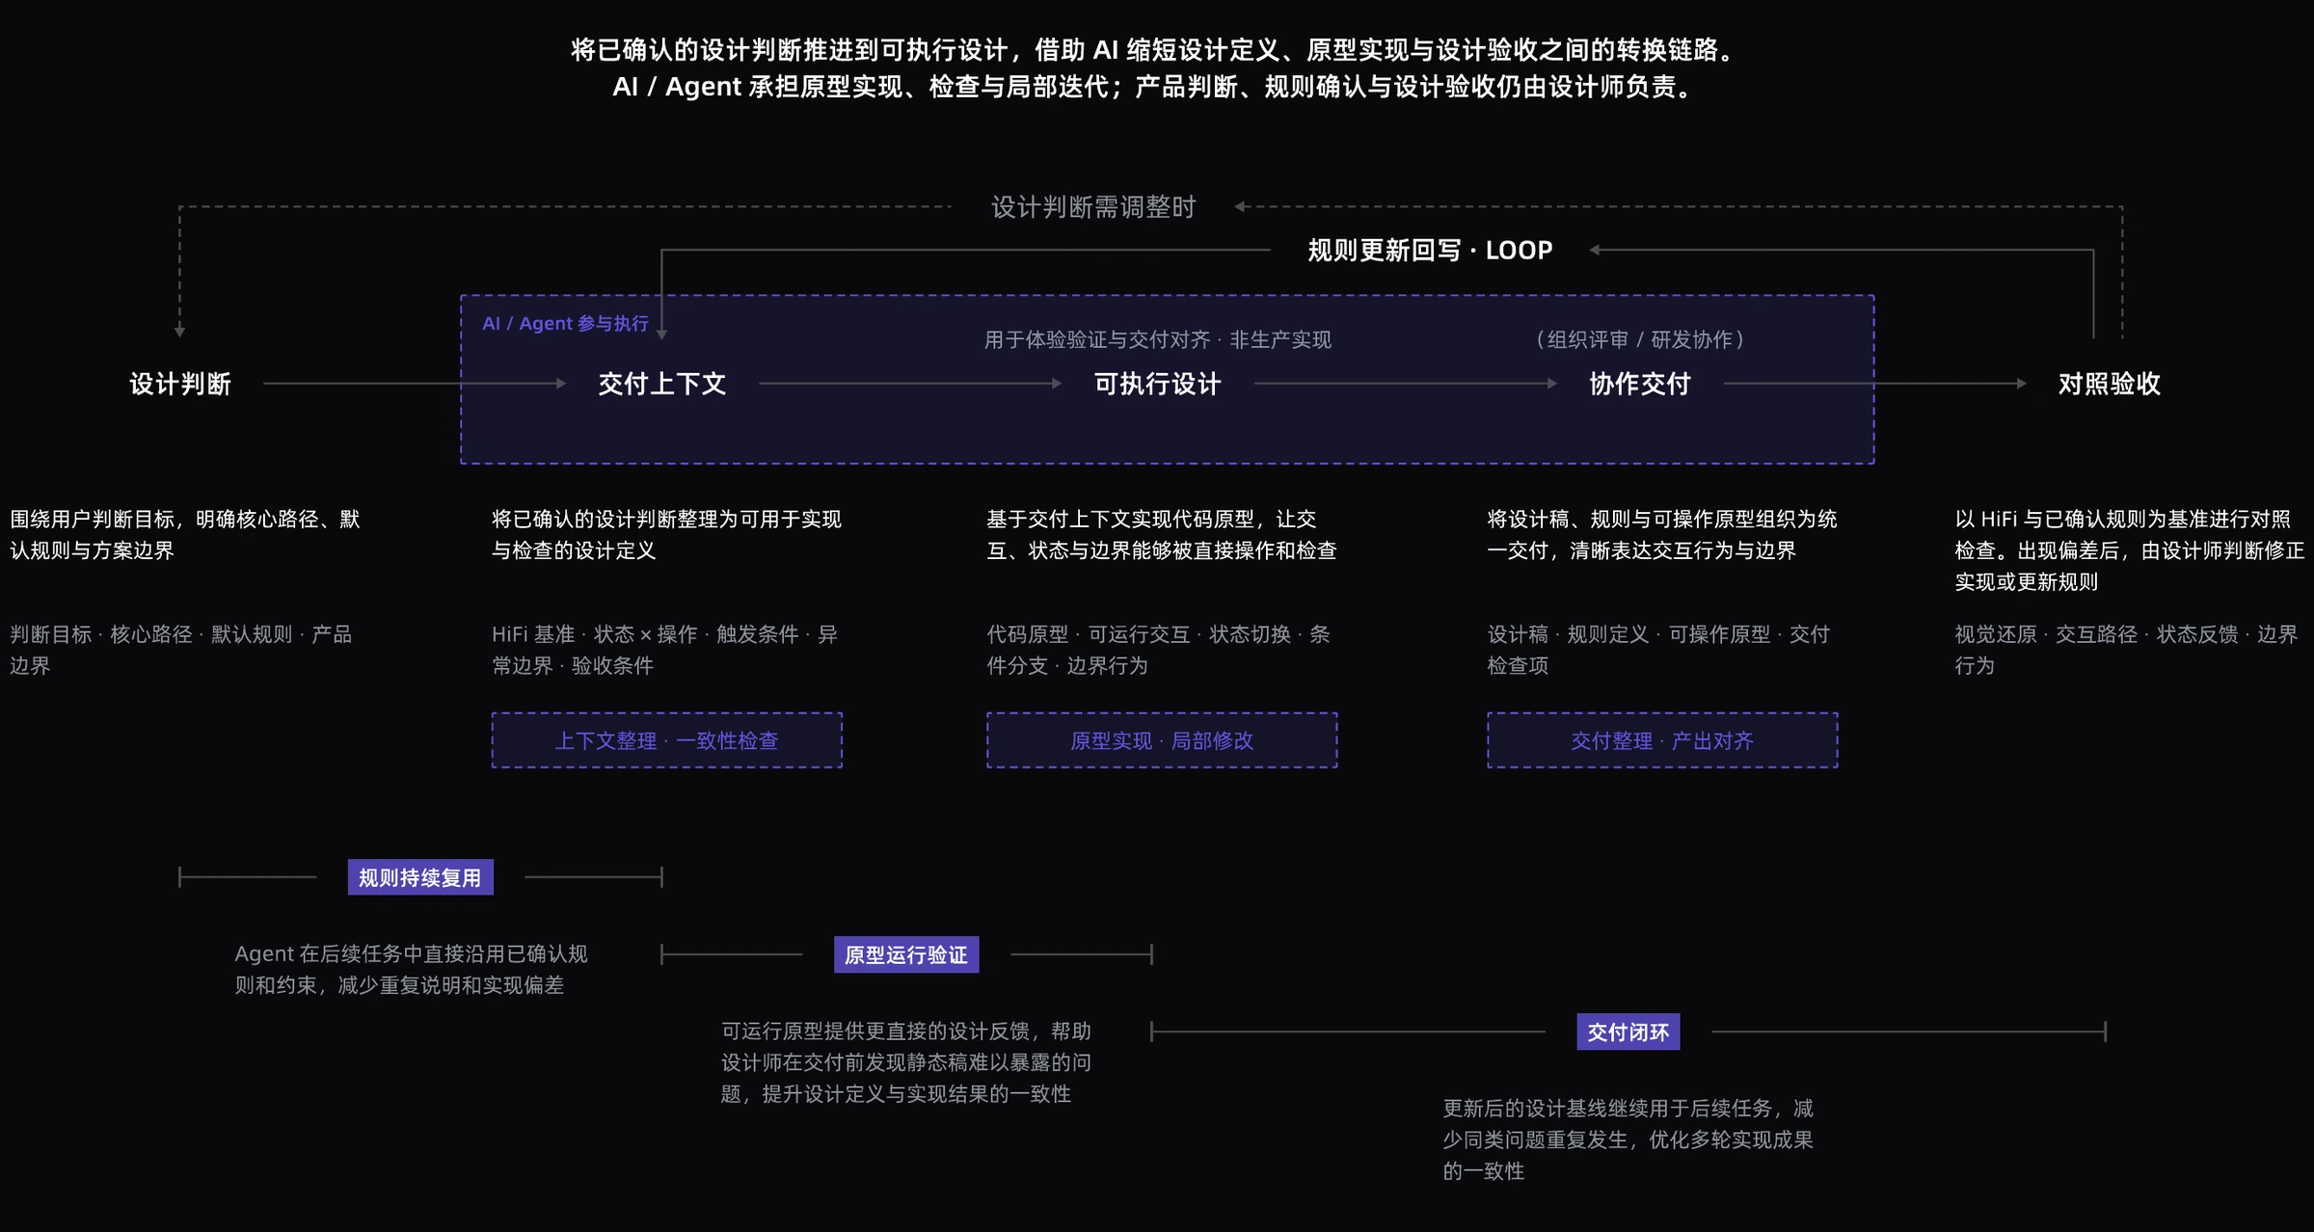This screenshot has width=2314, height=1232.
Task: Select the 原型运行验证 purple tag
Action: tap(906, 954)
